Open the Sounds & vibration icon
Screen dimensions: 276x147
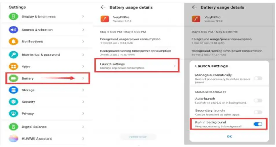pos(13,30)
